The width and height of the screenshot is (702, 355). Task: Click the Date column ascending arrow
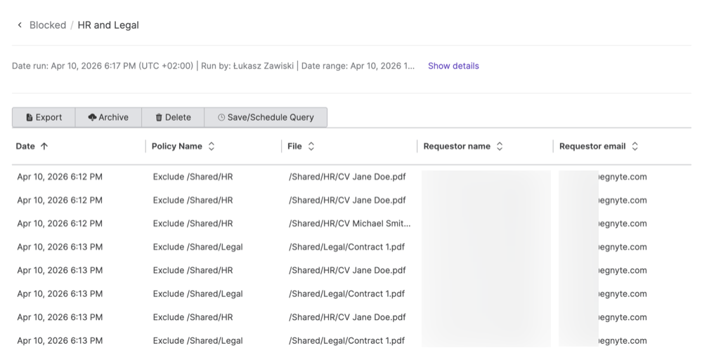point(44,147)
